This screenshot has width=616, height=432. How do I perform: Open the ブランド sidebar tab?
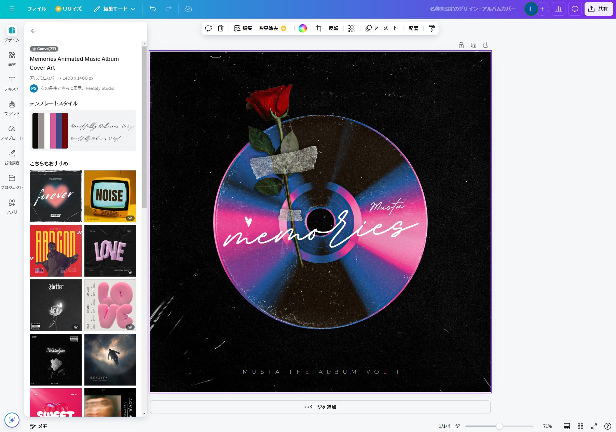coord(12,108)
